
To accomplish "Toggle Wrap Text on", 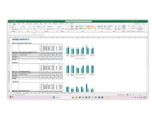I will tap(50, 27).
